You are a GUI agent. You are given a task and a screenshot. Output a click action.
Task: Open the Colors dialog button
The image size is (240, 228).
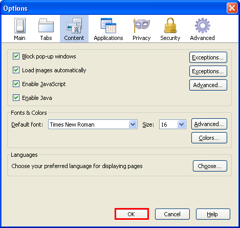click(209, 138)
